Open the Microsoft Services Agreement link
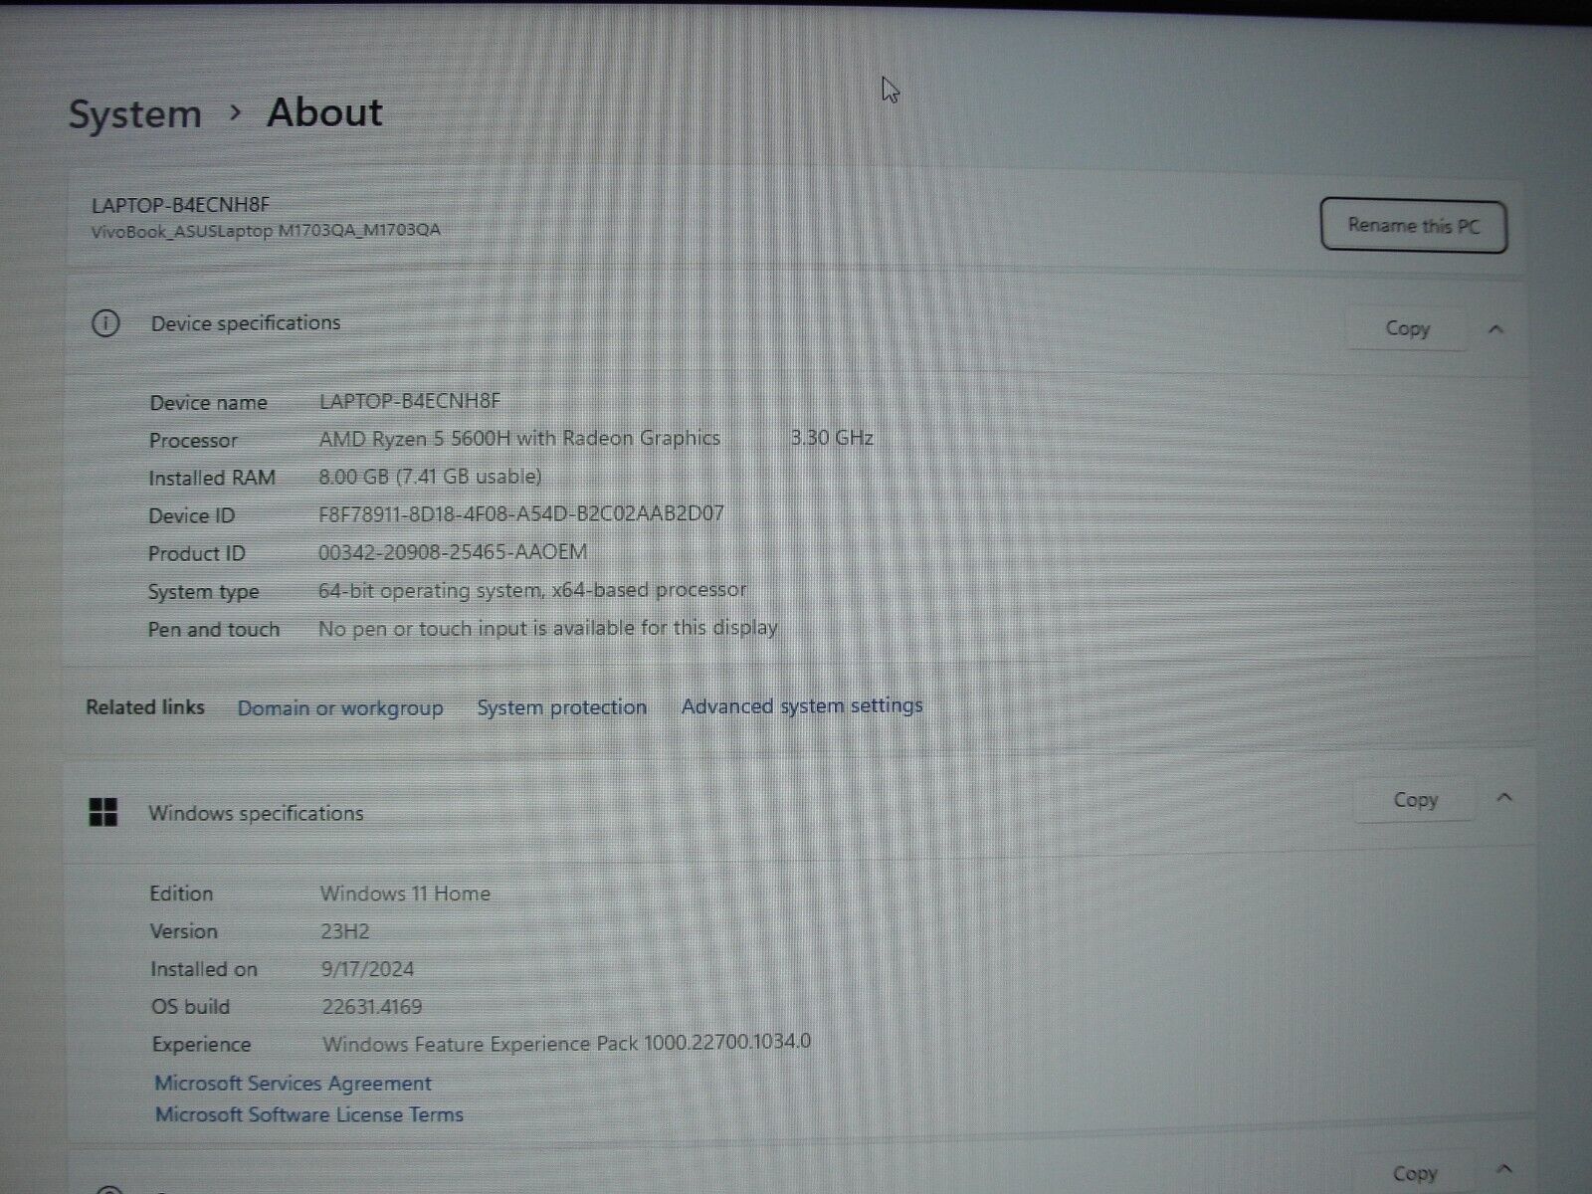 (293, 1084)
